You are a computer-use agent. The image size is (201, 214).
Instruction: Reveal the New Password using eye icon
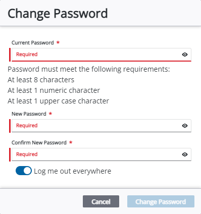point(185,126)
